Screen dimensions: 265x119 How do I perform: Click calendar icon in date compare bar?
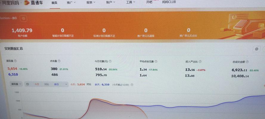click(28, 84)
